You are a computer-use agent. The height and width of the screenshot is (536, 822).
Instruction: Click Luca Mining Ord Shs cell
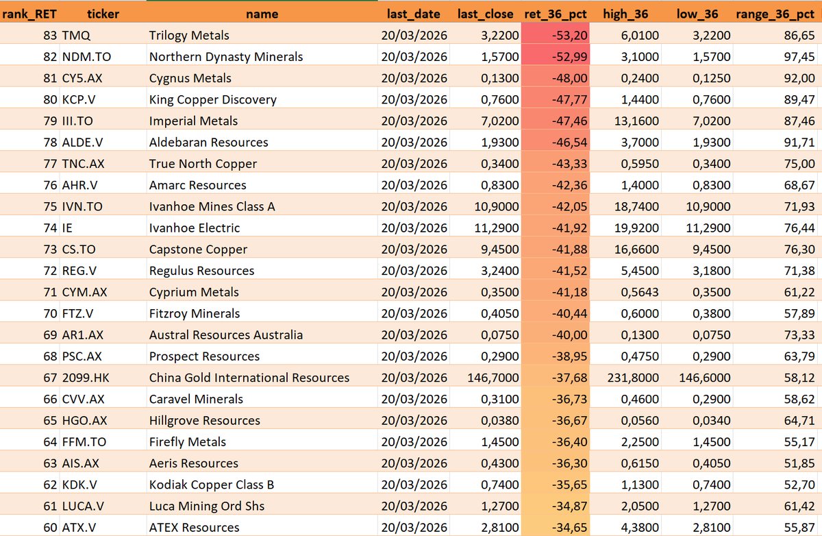tap(262, 506)
